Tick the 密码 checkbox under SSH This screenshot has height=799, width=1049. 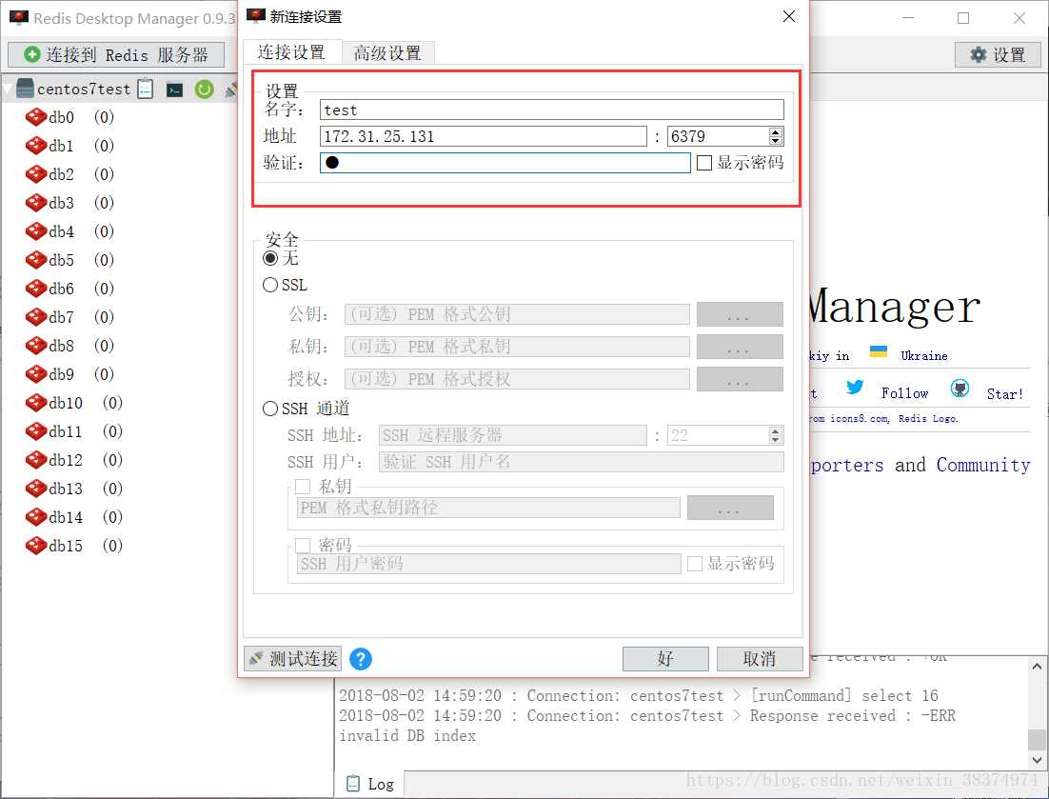[303, 546]
